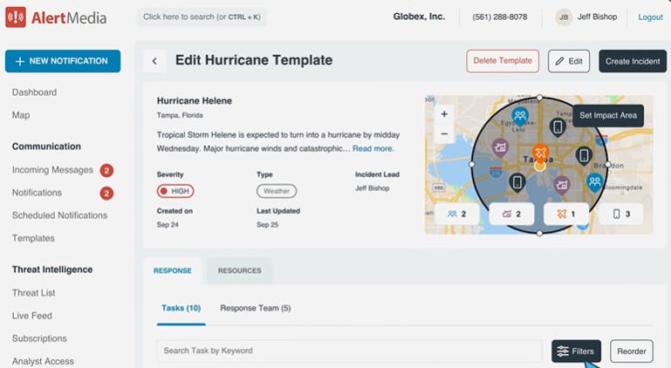Click the New Notification button

tap(63, 61)
